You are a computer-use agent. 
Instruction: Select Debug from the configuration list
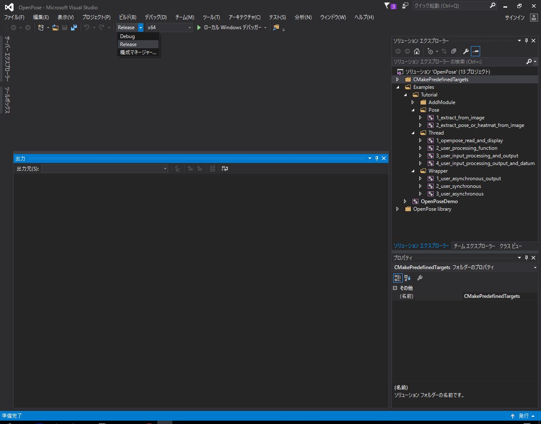pyautogui.click(x=127, y=36)
